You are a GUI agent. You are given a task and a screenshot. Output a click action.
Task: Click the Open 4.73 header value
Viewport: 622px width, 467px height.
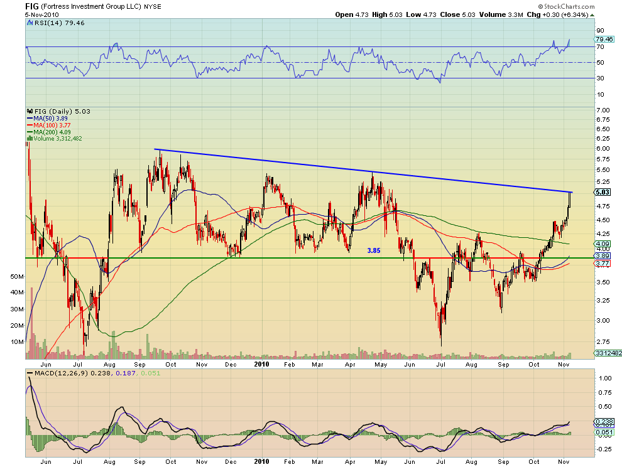point(351,14)
